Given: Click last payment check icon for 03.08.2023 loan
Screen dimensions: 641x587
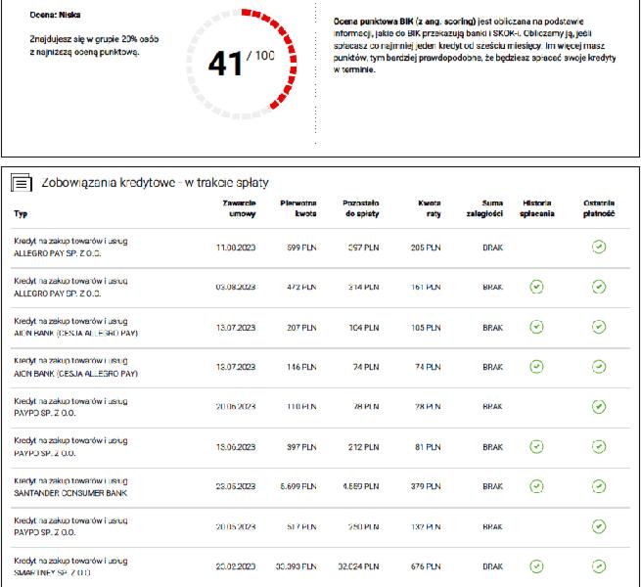Looking at the screenshot, I should click(x=599, y=287).
